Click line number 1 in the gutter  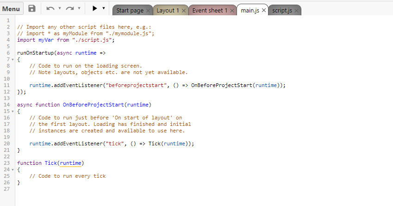(8, 20)
